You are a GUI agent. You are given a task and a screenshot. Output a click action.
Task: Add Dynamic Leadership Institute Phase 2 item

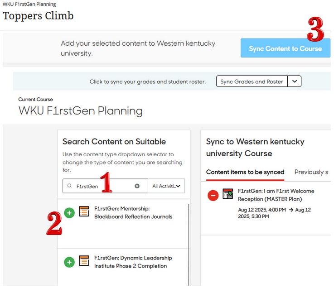[x=69, y=262]
